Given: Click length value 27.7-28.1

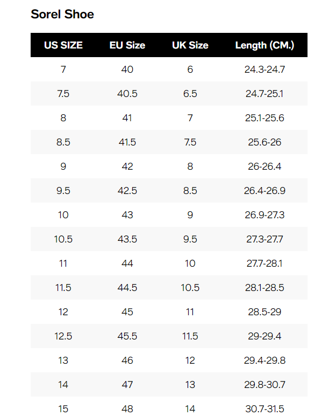Looking at the screenshot, I should click(264, 264).
